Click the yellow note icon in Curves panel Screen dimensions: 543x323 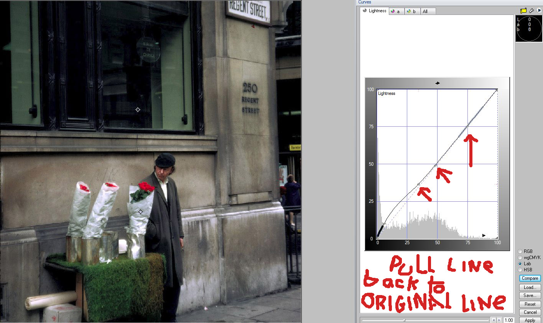523,11
